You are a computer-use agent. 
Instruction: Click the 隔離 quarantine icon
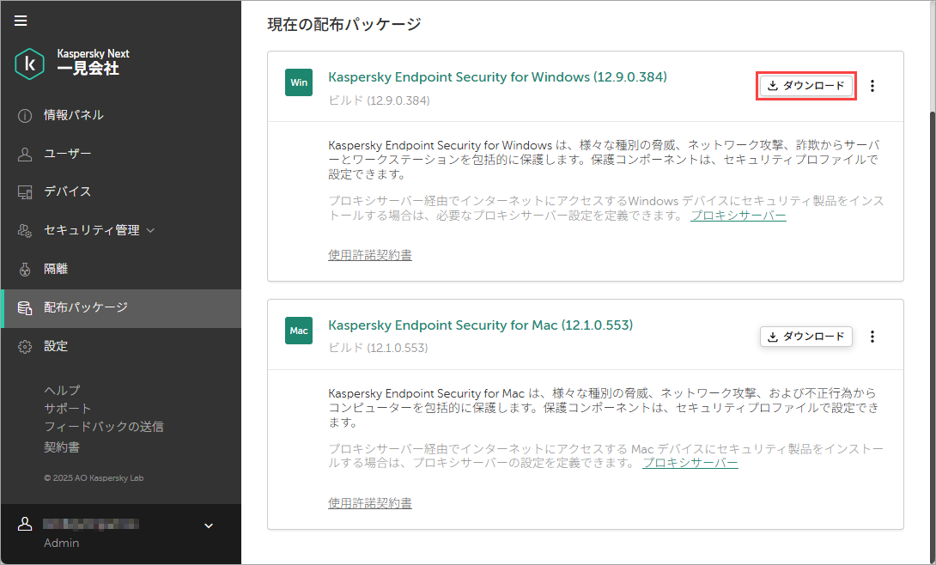[x=25, y=269]
